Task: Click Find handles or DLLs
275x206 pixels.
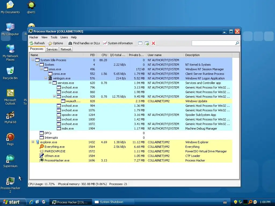Action: (x=84, y=43)
